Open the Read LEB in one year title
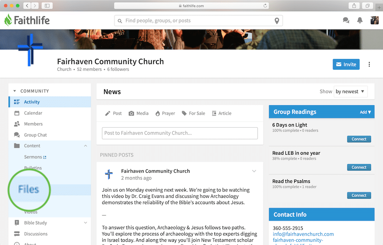383x245 pixels. coord(296,153)
